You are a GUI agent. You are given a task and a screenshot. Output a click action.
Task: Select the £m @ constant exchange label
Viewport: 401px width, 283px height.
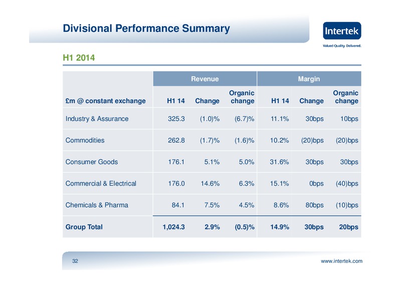[105, 101]
